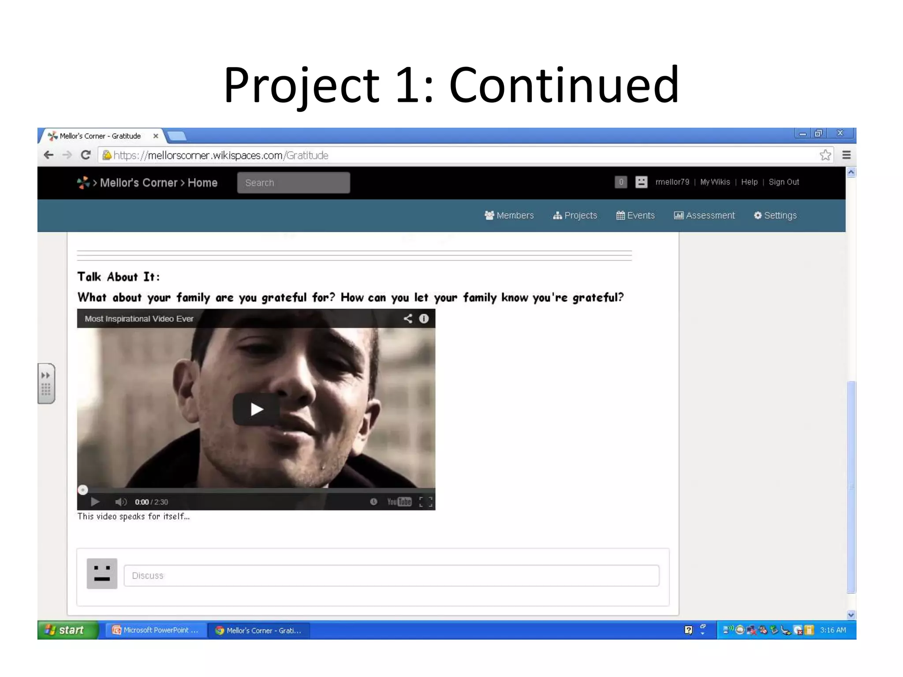Screen dimensions: 903x677
Task: Click the avatar beside the Discuss box
Action: point(102,574)
